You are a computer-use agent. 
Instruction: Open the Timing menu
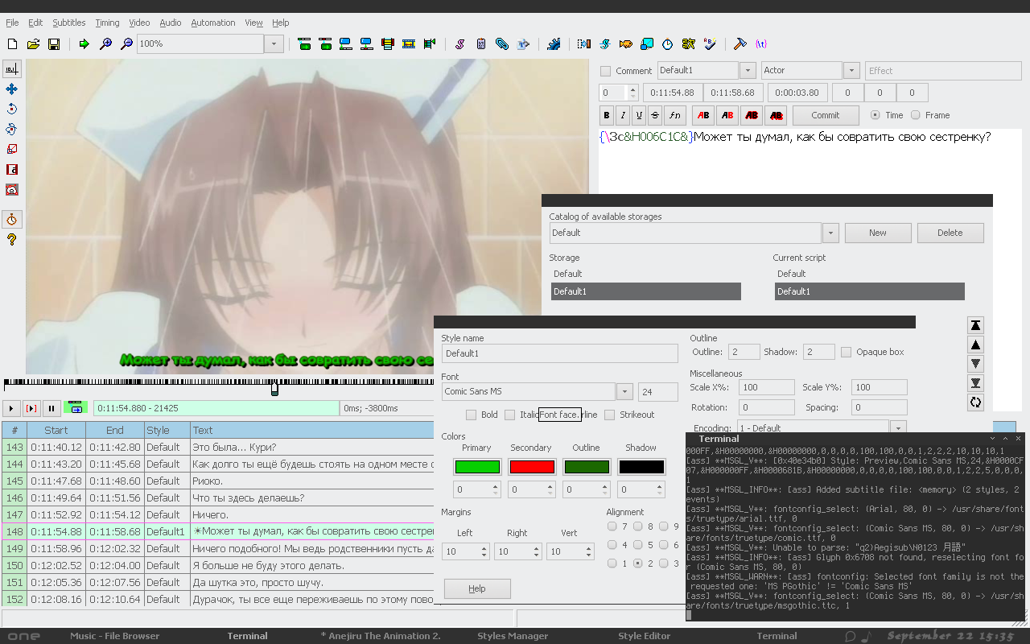[107, 23]
